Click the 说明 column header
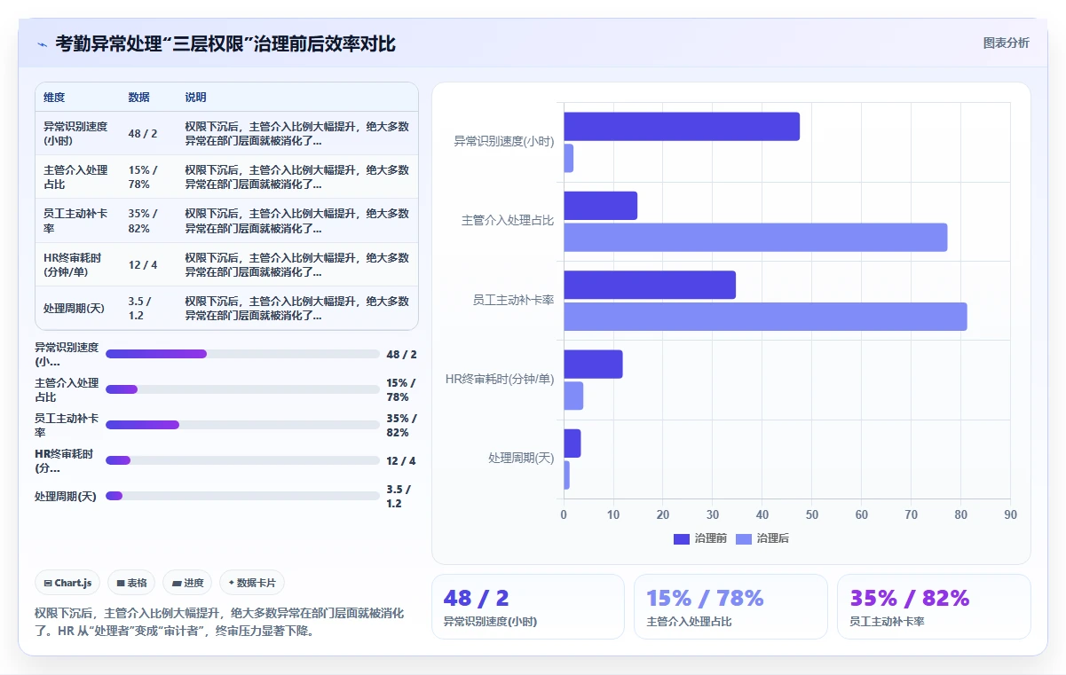This screenshot has height=675, width=1066. click(195, 98)
